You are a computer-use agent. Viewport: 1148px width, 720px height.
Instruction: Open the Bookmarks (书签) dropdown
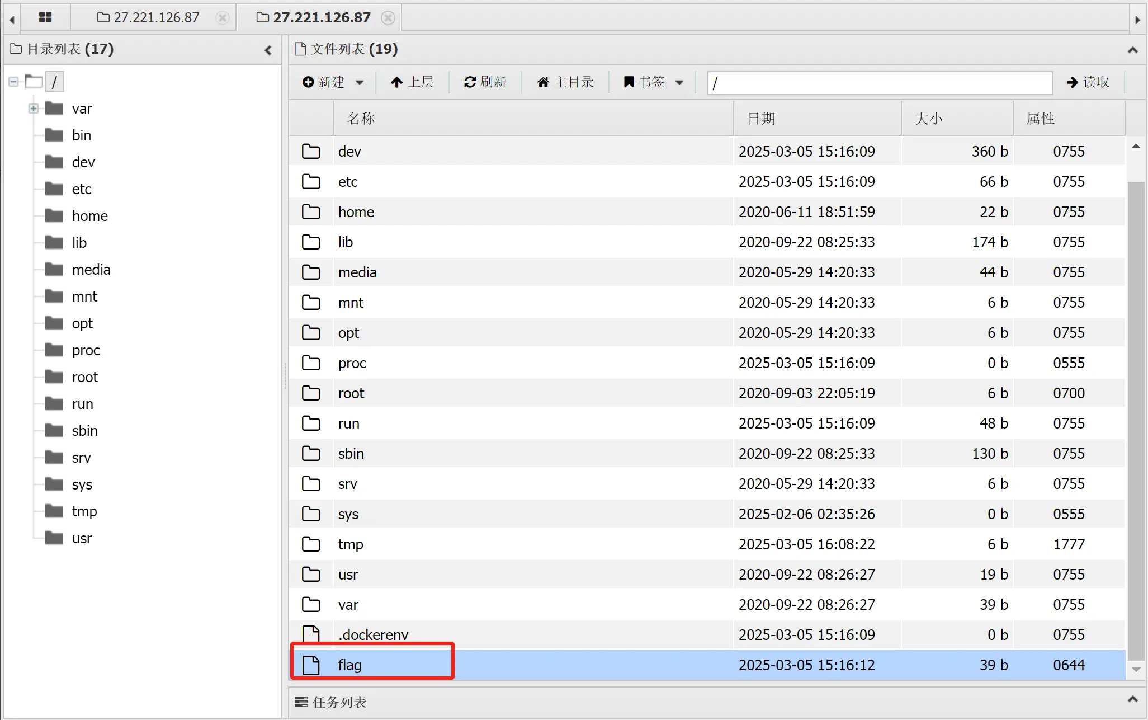point(653,82)
